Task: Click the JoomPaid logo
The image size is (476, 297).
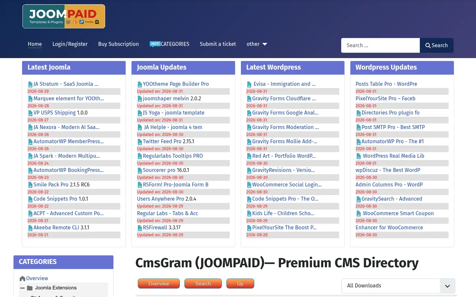Action: pos(64,16)
